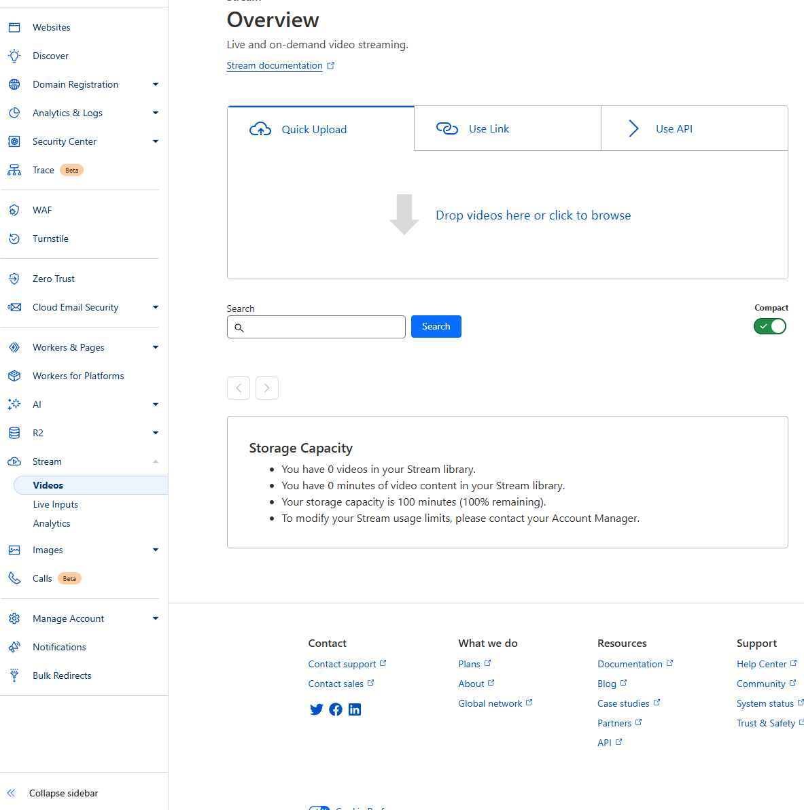This screenshot has height=810, width=804.
Task: Click the Notifications megaphone icon
Action: click(14, 647)
